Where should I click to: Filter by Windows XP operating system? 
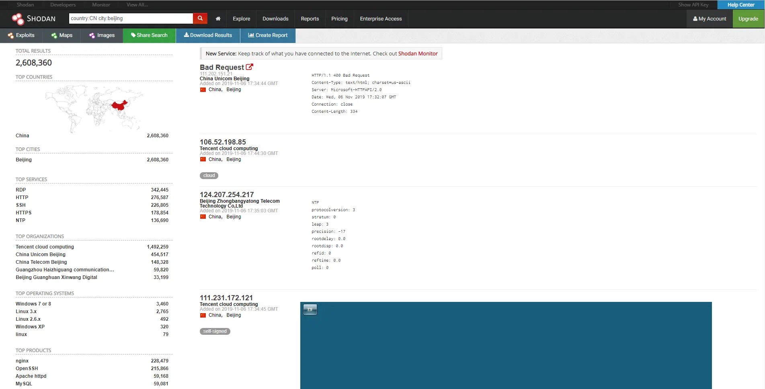(x=30, y=327)
